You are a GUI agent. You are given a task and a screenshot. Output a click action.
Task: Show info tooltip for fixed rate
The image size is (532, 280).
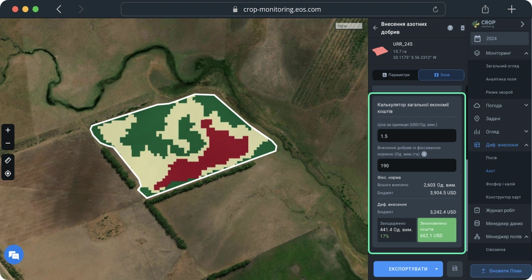click(x=424, y=154)
